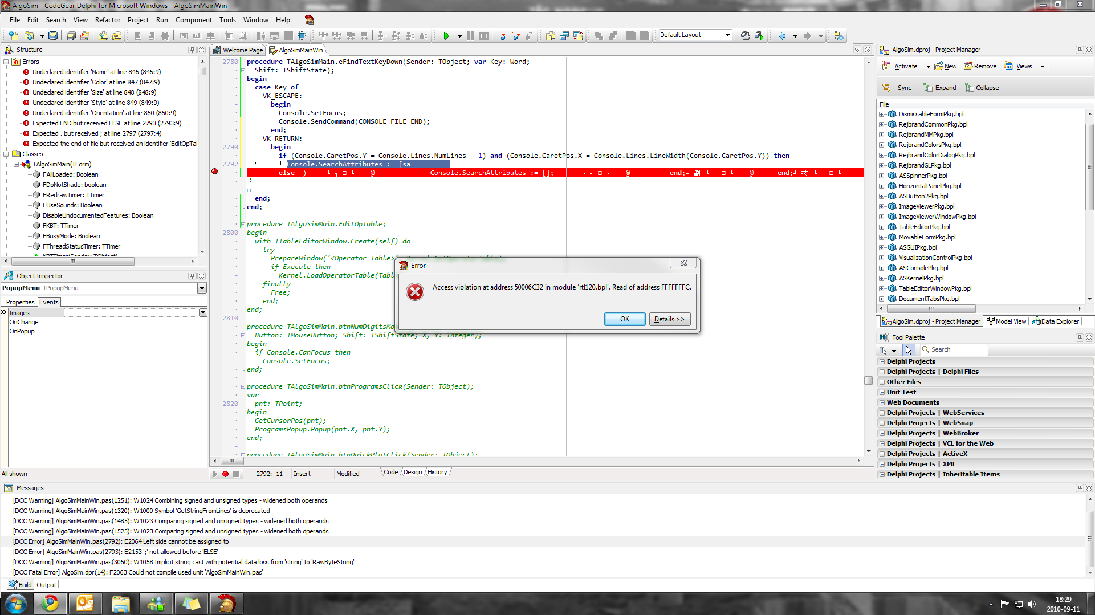Click the View Unit toolbar icon
The width and height of the screenshot is (1095, 615).
click(550, 36)
